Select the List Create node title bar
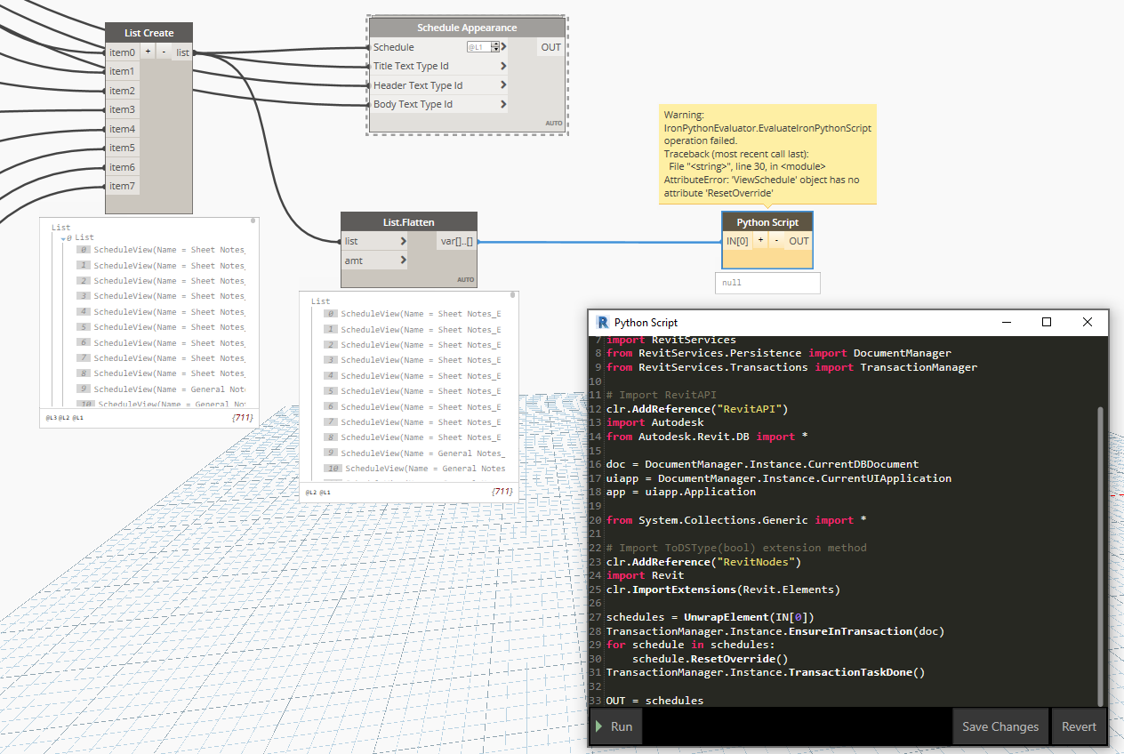Image resolution: width=1124 pixels, height=754 pixels. tap(149, 33)
